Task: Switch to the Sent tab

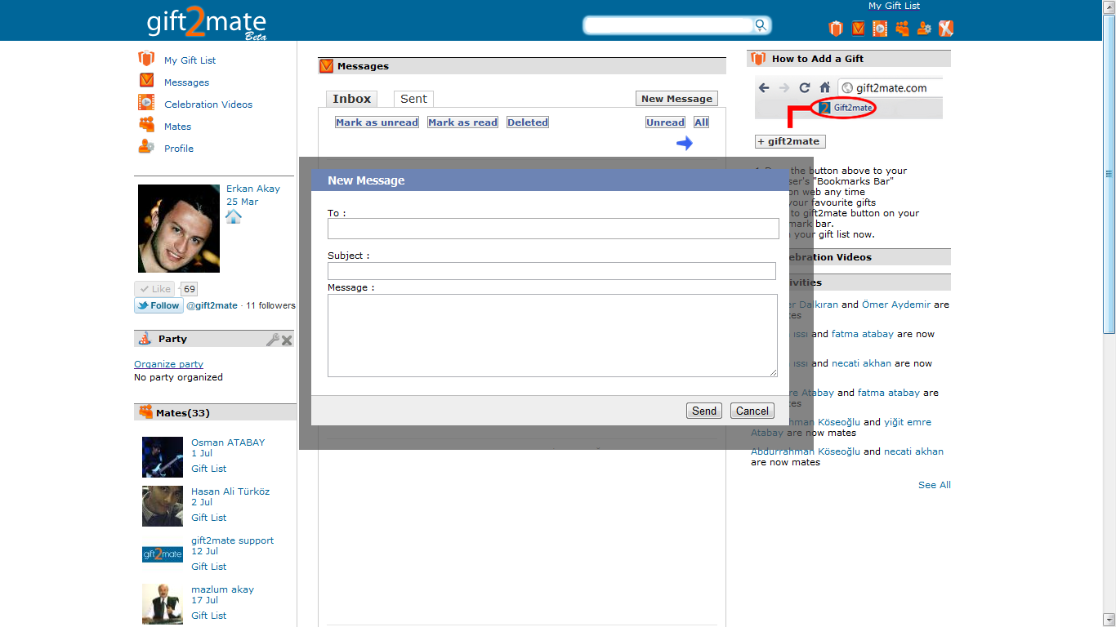Action: tap(413, 99)
